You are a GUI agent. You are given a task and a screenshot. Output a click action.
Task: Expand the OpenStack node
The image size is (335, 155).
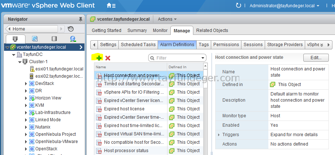click(x=26, y=148)
